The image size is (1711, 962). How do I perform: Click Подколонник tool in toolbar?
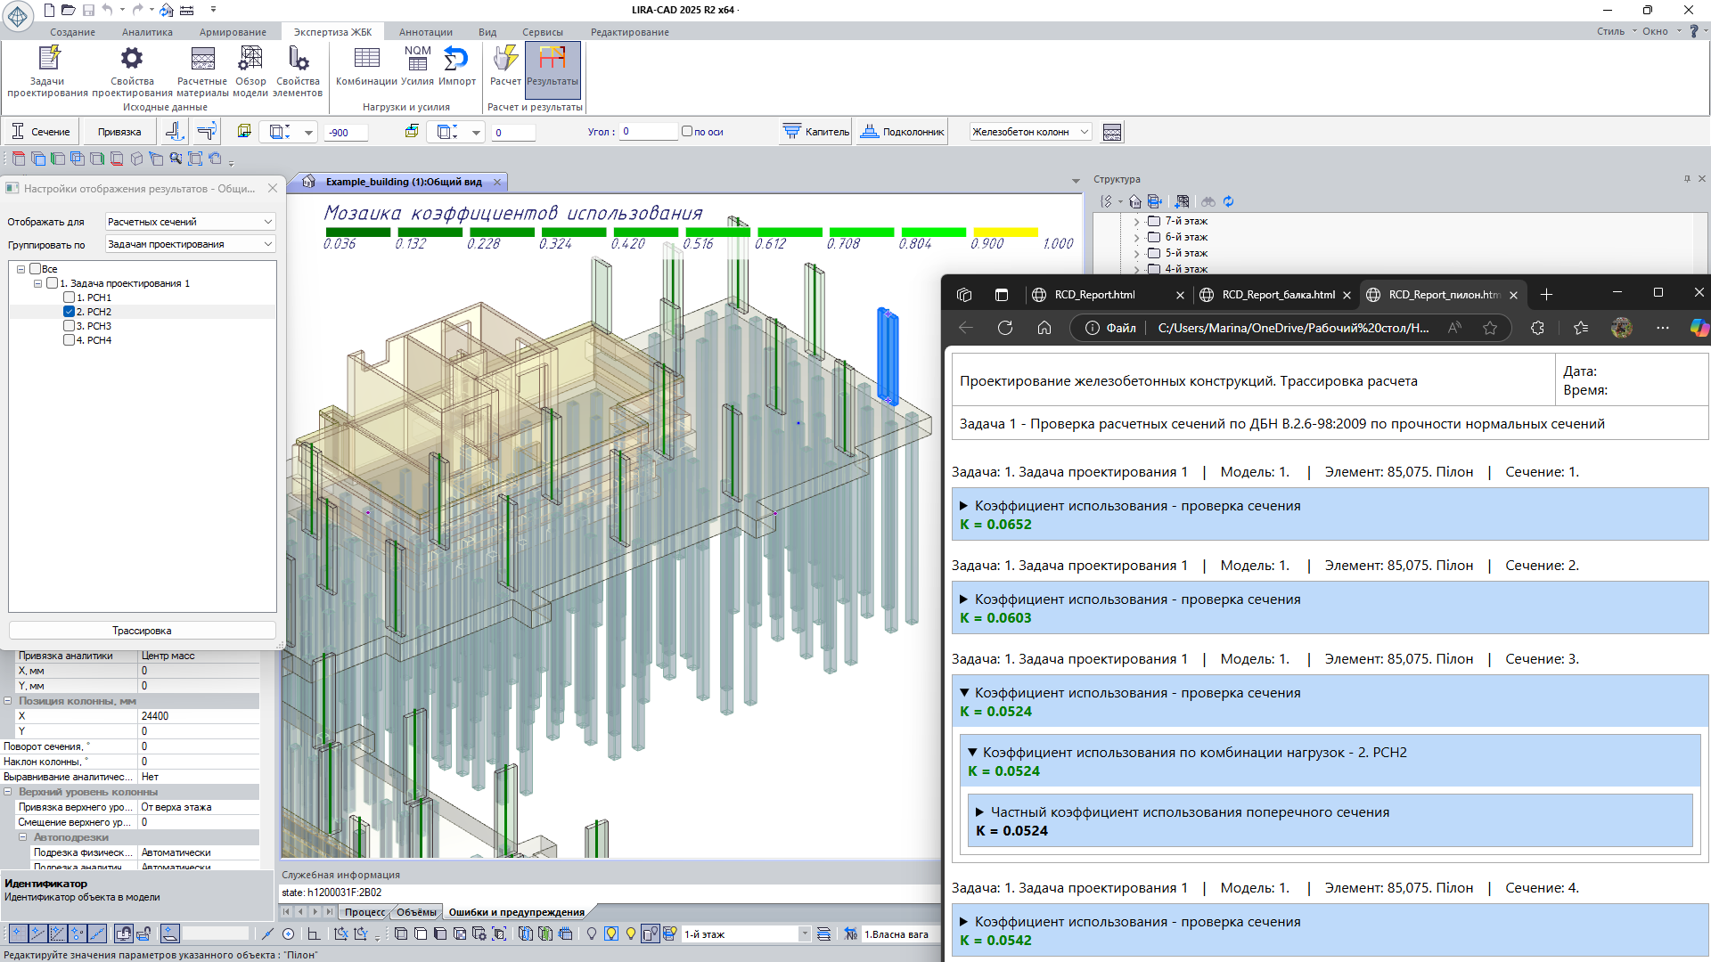pyautogui.click(x=902, y=132)
